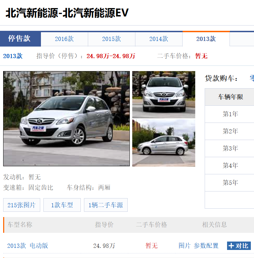Click the 车辆年限 table header
254x258 pixels.
[231, 97]
